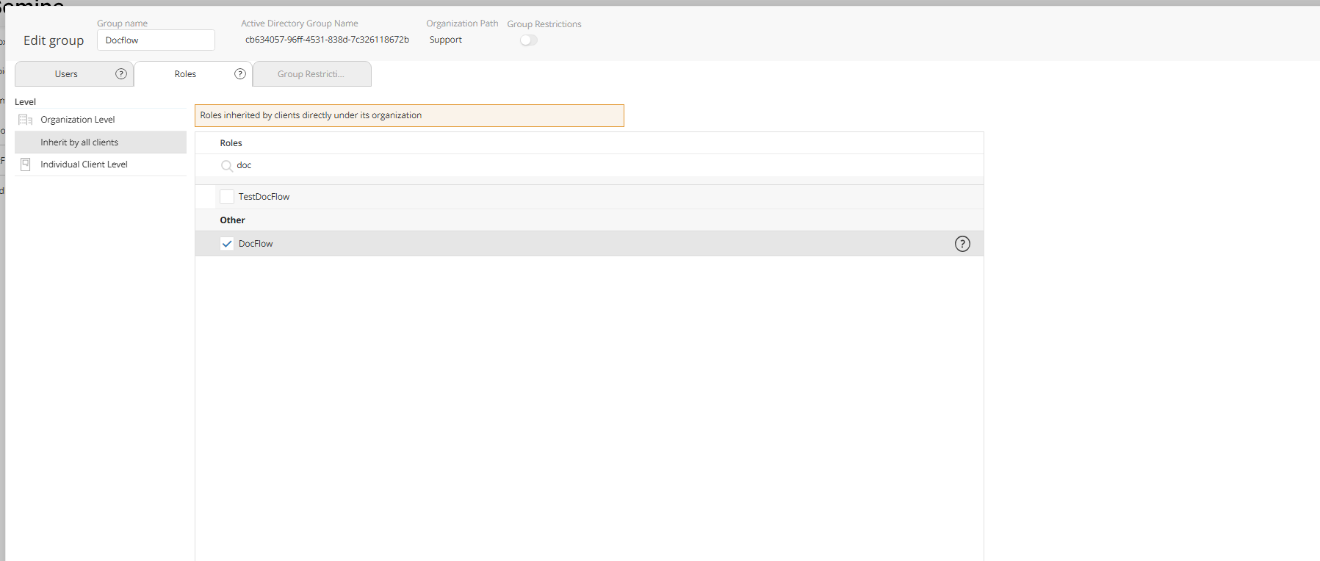The image size is (1320, 561).
Task: Uncheck the DocFlow role checkbox
Action: (x=227, y=244)
